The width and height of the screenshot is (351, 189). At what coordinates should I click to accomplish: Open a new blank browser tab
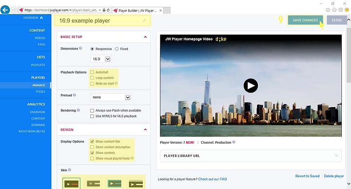(x=167, y=10)
